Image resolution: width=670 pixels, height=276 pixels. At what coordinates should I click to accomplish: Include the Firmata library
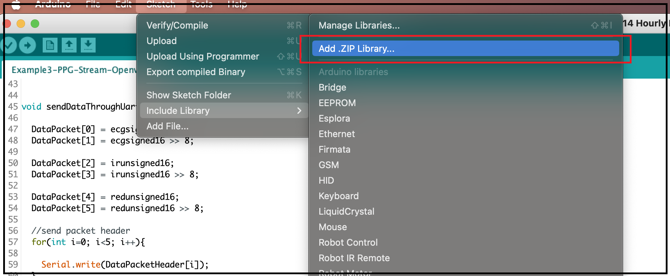coord(466,149)
